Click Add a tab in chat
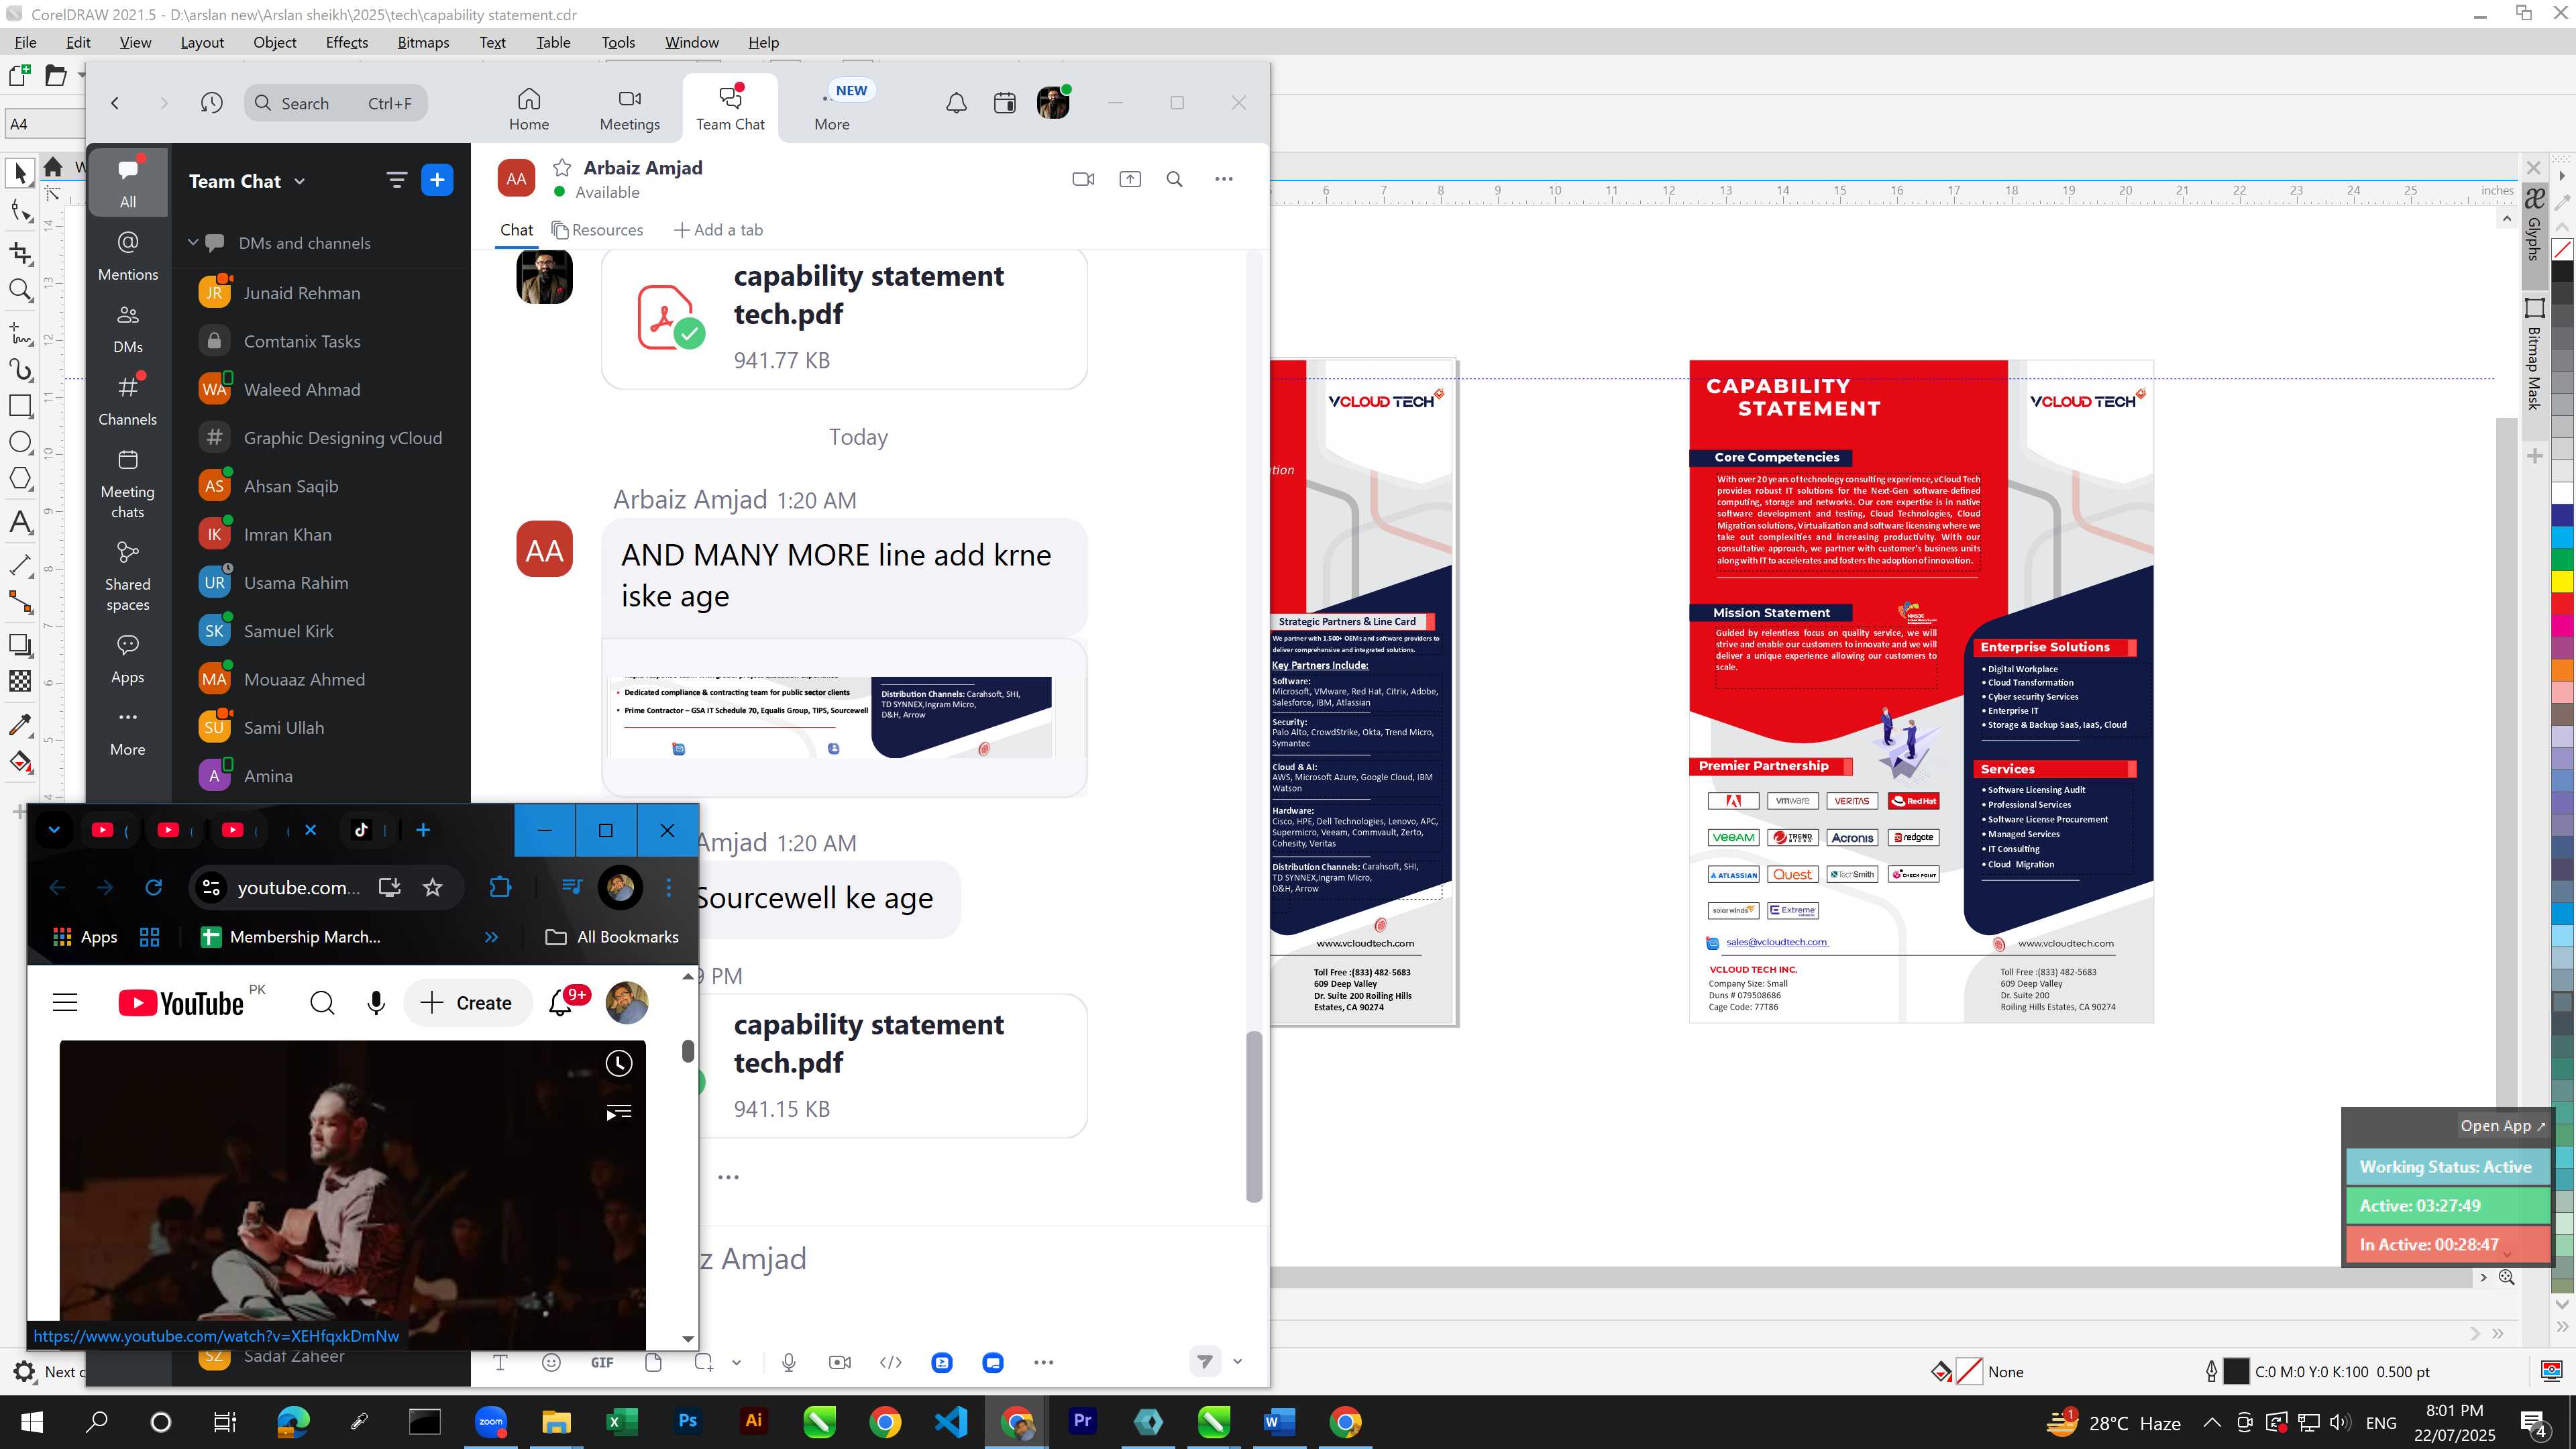The height and width of the screenshot is (1449, 2576). (718, 230)
